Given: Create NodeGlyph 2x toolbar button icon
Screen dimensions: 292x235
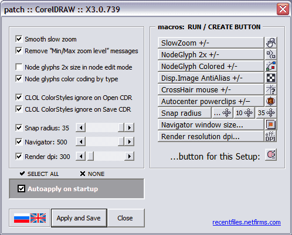Looking at the screenshot, I should tap(271, 54).
